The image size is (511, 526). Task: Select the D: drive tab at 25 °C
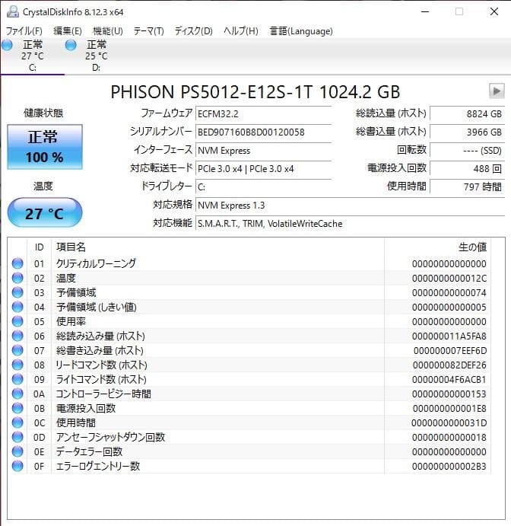click(96, 56)
